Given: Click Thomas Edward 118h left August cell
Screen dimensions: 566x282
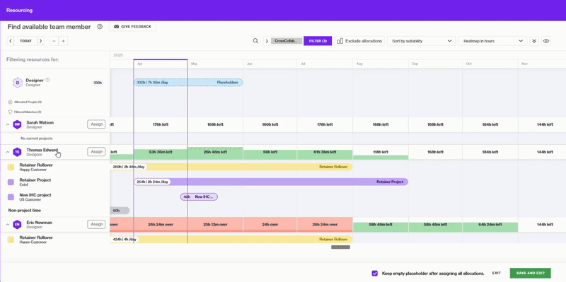Looking at the screenshot, I should 381,152.
